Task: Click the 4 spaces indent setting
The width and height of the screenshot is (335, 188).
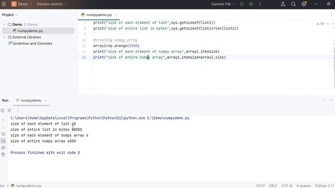Action: point(304,186)
